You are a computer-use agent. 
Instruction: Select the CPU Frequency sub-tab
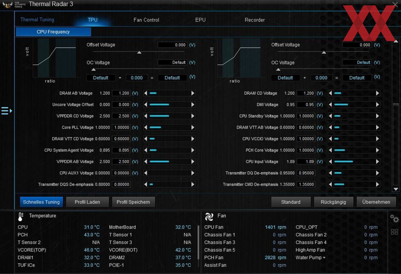[53, 32]
